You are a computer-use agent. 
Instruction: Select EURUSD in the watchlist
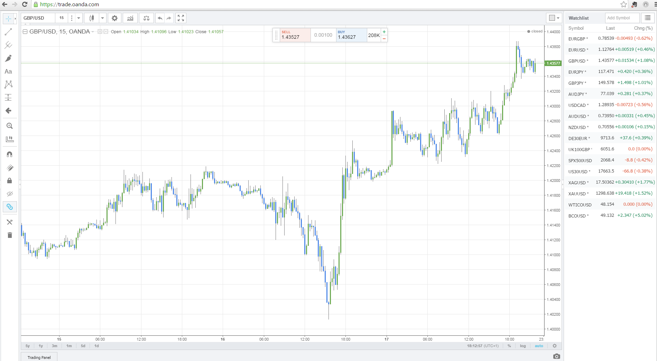(611, 50)
